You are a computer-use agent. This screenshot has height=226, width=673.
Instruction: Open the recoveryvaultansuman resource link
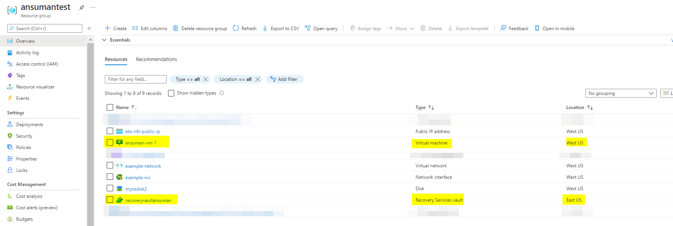point(148,200)
